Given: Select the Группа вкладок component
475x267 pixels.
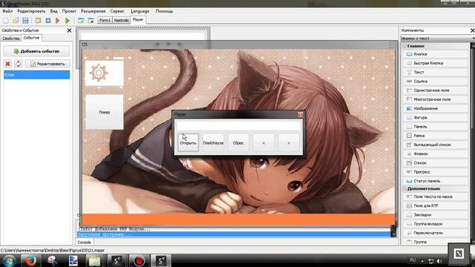Looking at the screenshot, I should click(436, 224).
